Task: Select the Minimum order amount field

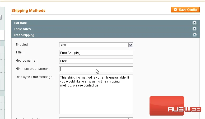Action: pos(96,69)
